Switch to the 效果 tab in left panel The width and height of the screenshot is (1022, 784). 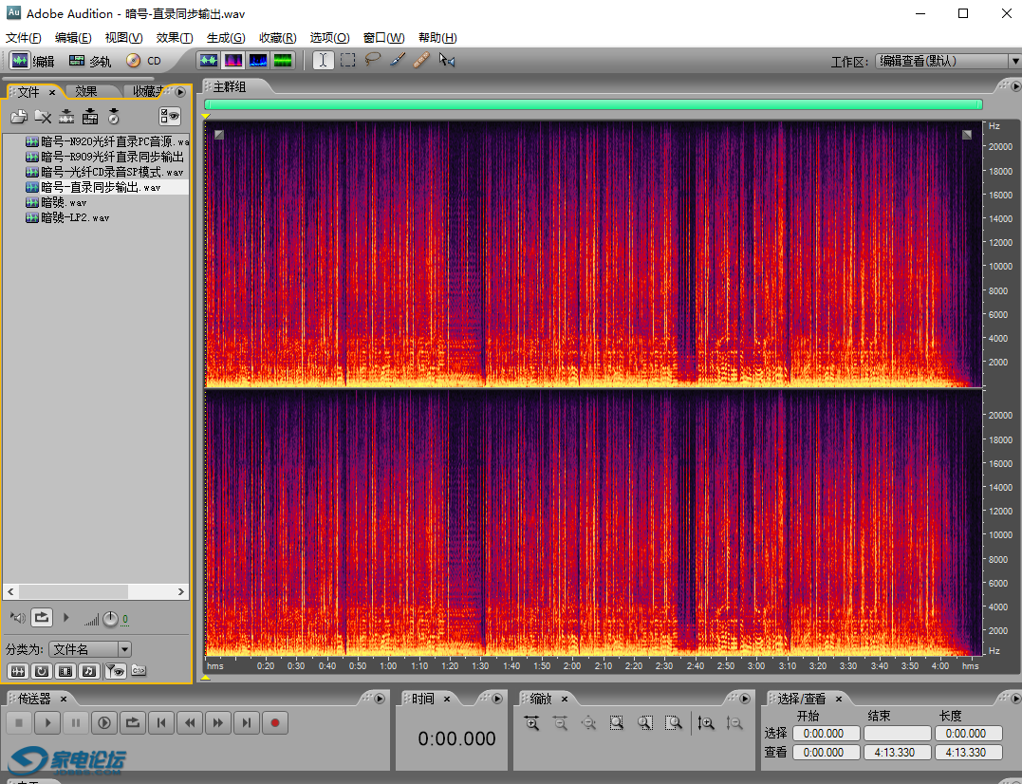(x=86, y=92)
